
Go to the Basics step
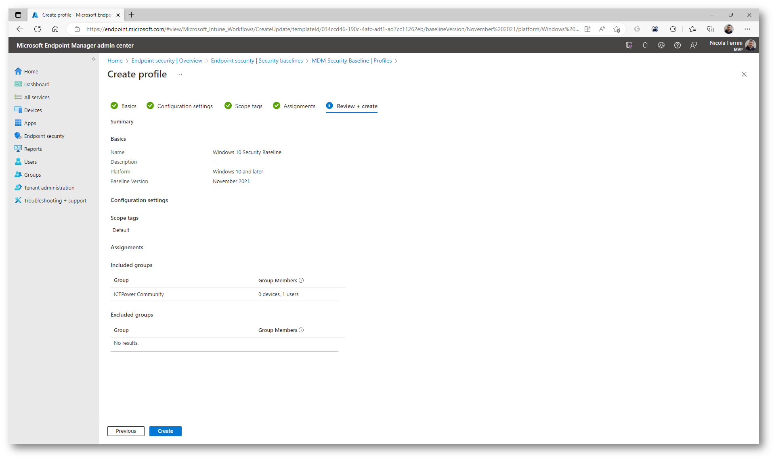point(124,106)
